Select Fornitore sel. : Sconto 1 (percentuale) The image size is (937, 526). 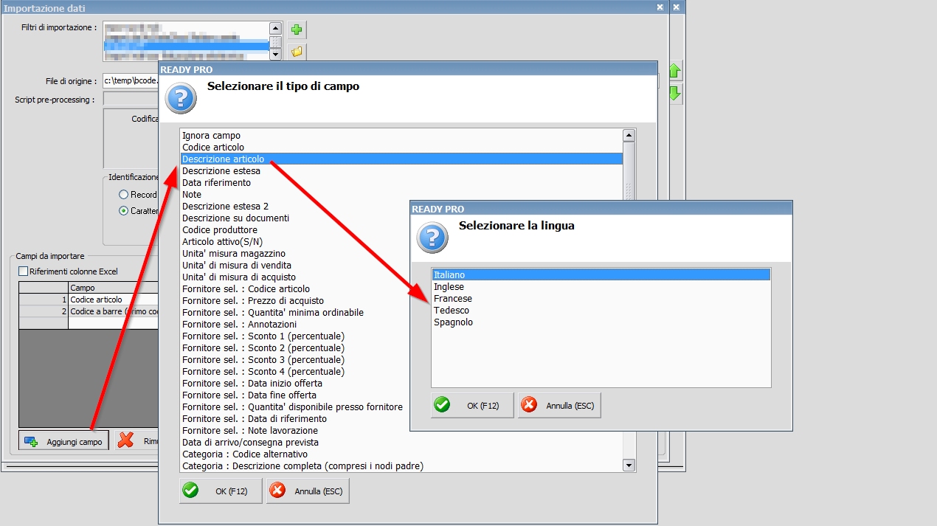point(295,336)
